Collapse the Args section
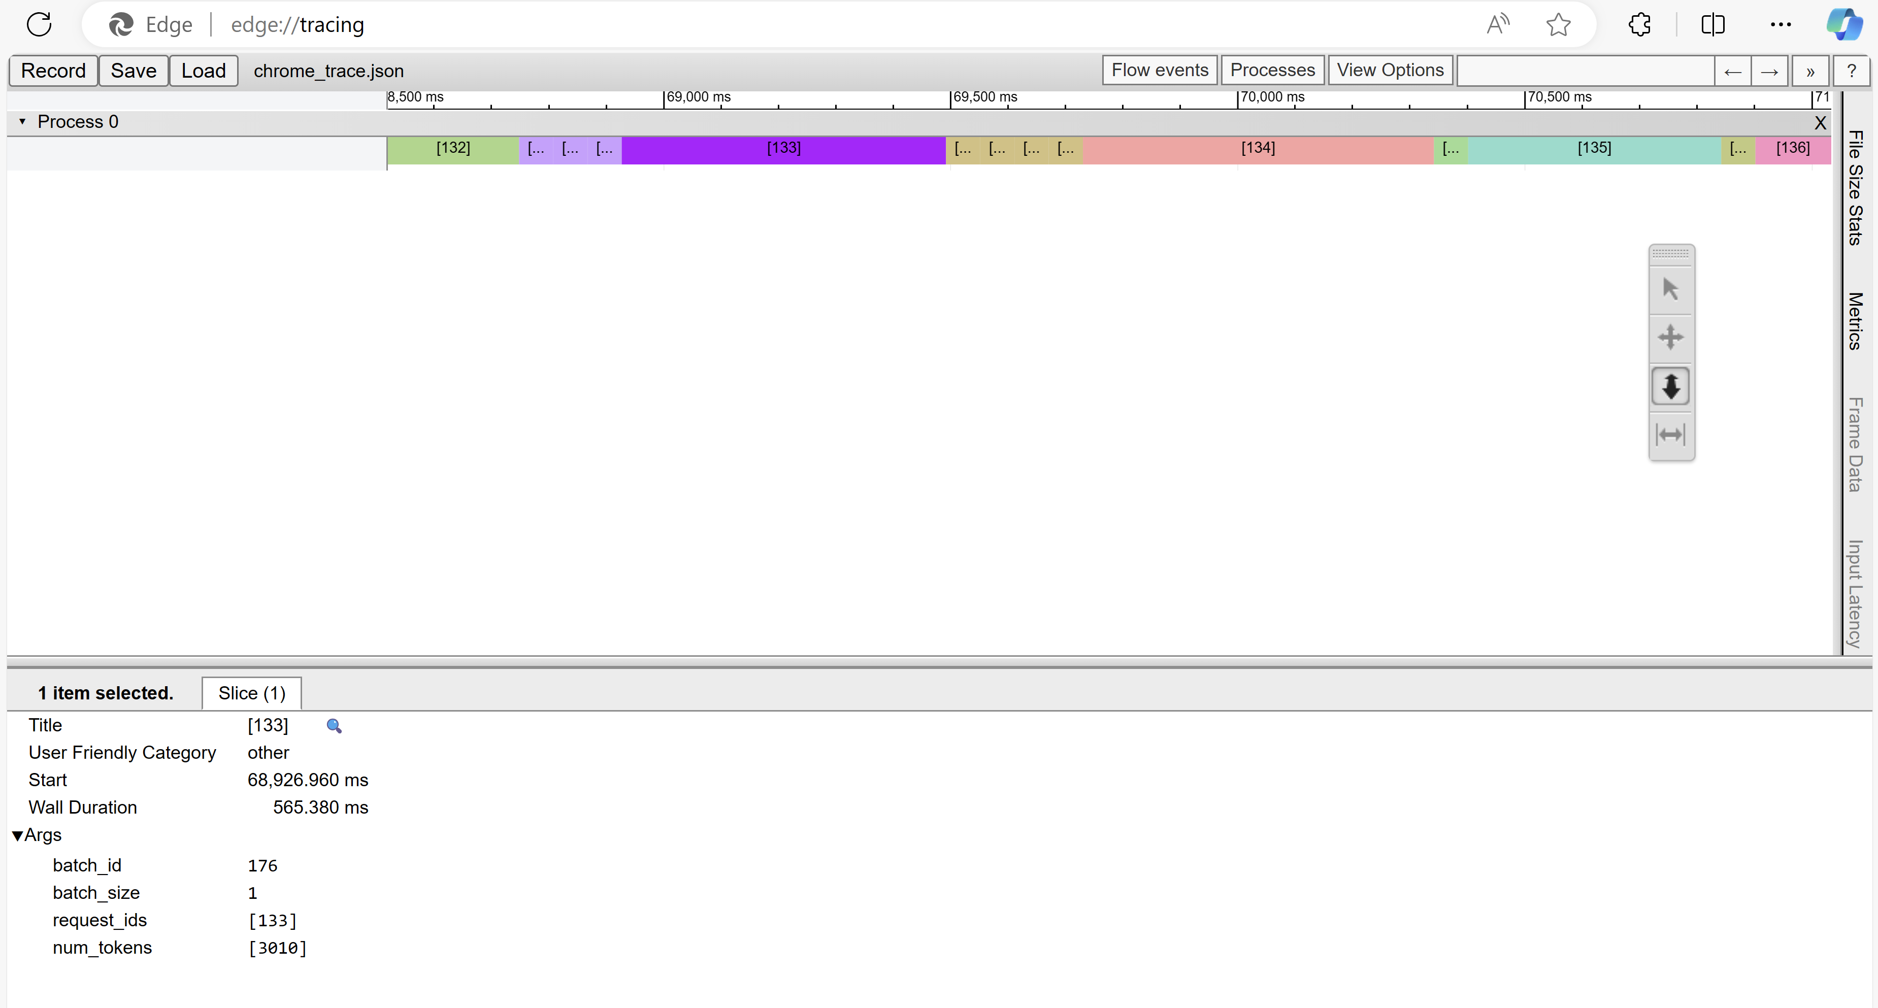The height and width of the screenshot is (1008, 1878). point(17,836)
